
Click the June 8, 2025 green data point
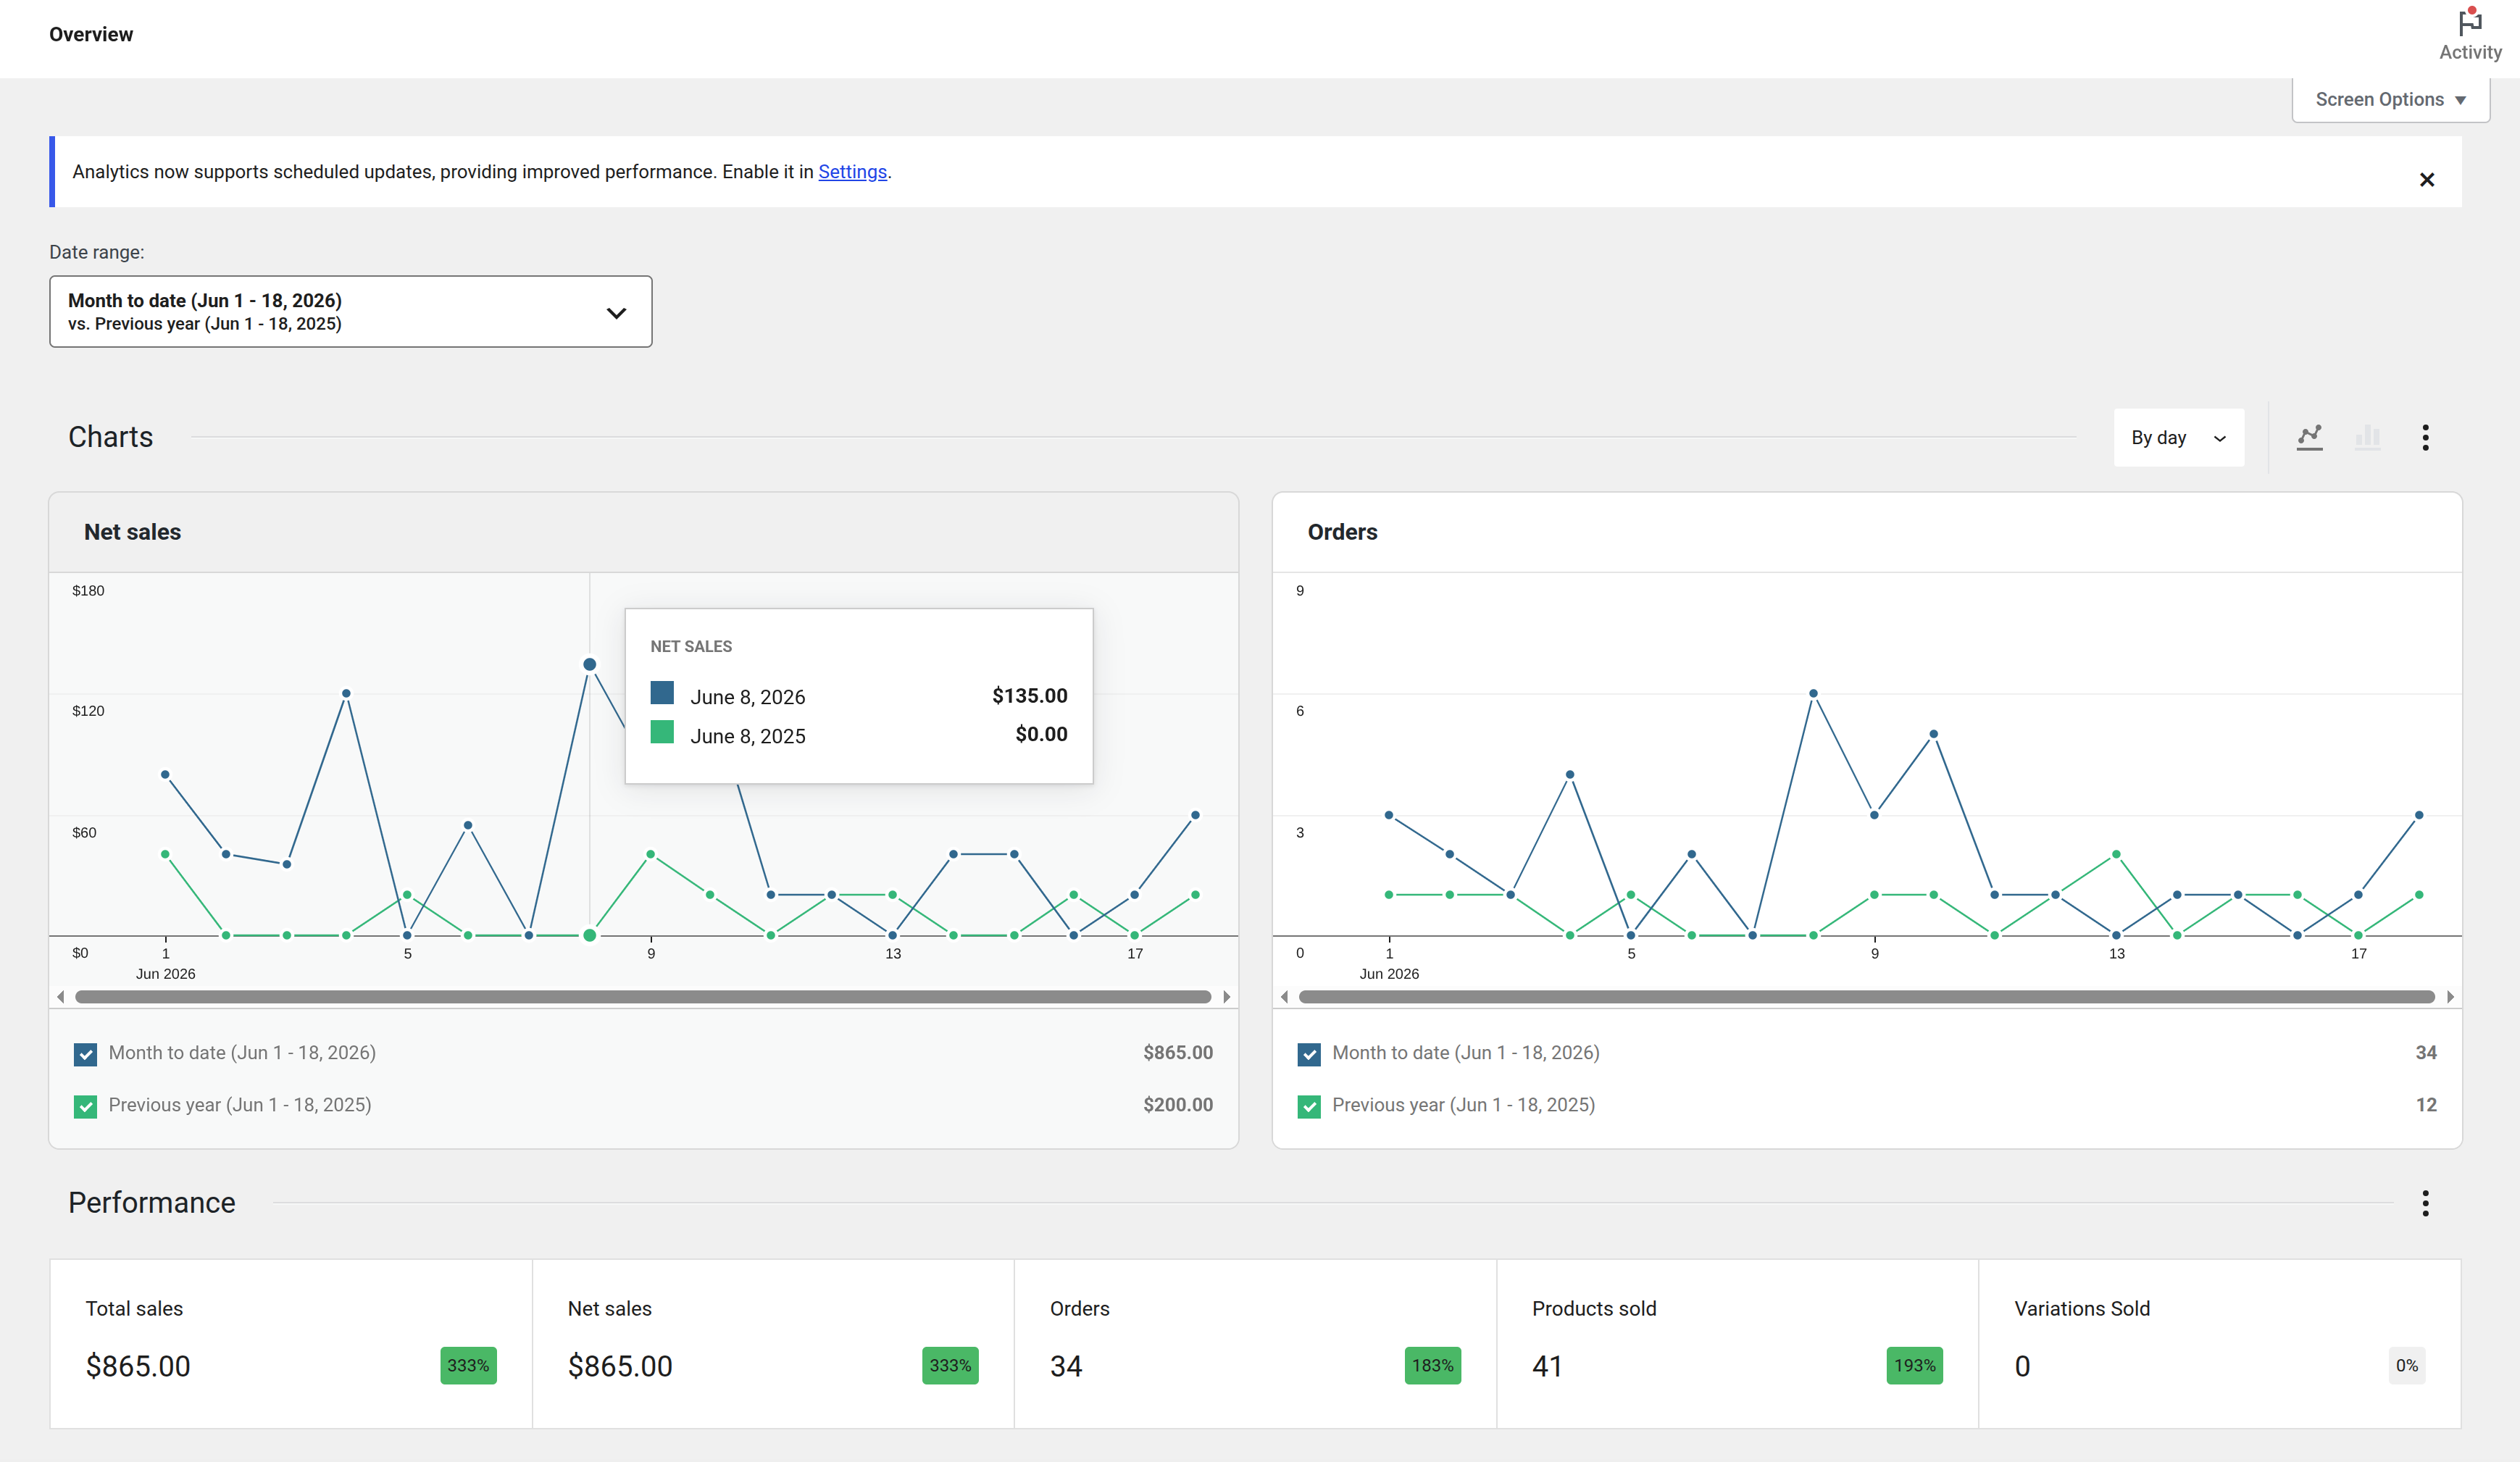(590, 935)
